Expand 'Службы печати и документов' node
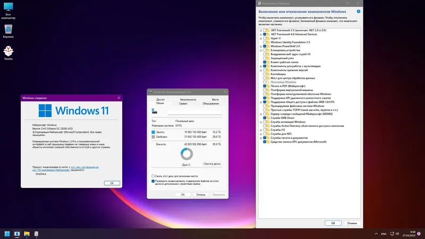Image resolution: width=425 pixels, height=239 pixels. [261, 138]
